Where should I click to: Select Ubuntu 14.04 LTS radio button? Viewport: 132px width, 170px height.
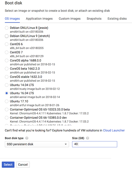[x=7, y=85]
